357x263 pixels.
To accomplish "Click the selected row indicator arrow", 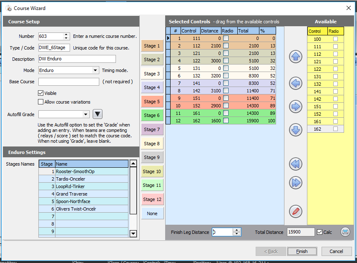I will point(168,38).
